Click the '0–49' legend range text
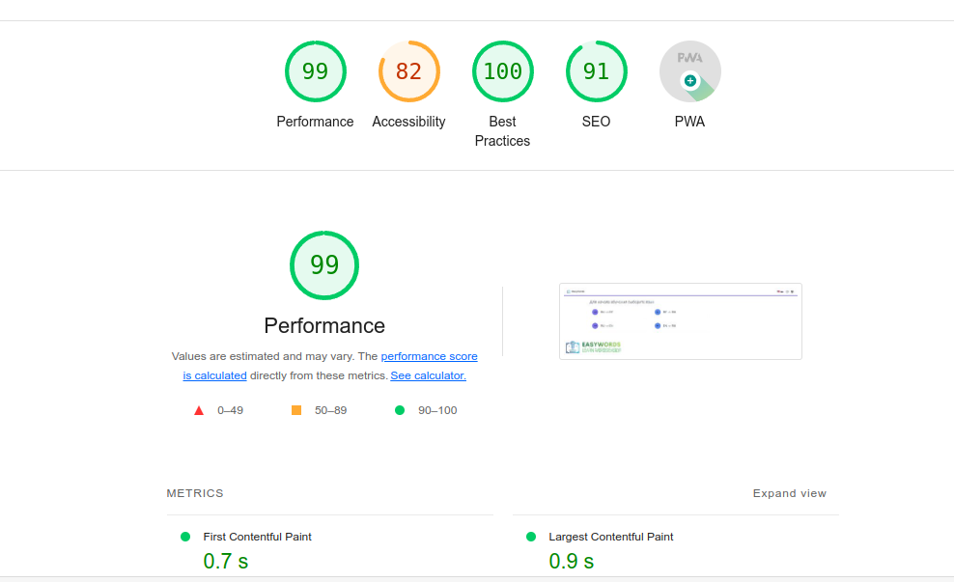The width and height of the screenshot is (954, 582). coord(230,410)
